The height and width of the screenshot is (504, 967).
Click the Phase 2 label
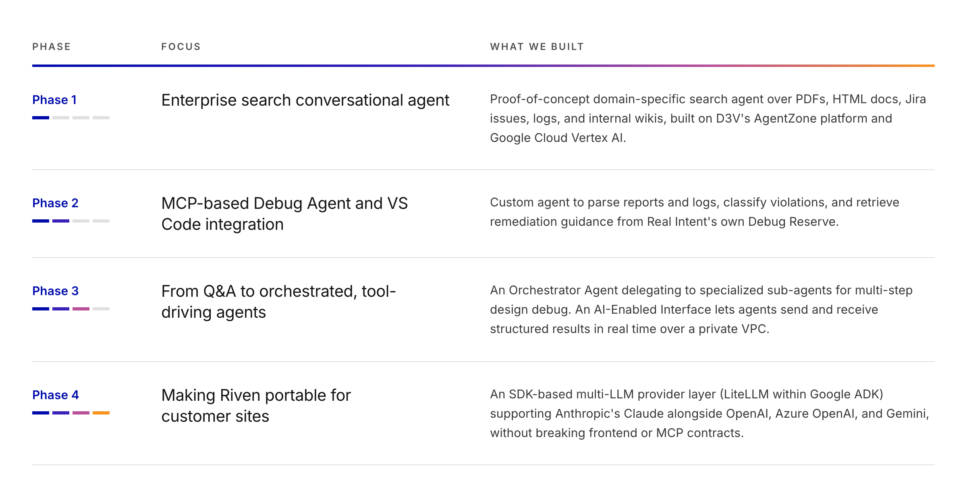(55, 203)
